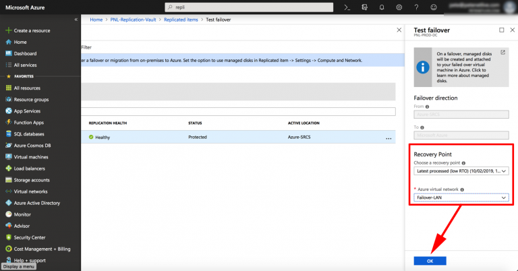Open the Directory + subscription filter icon
Screen dimensions: 518x271
[364, 7]
